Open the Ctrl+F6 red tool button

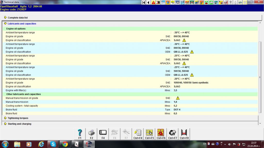point(161,134)
